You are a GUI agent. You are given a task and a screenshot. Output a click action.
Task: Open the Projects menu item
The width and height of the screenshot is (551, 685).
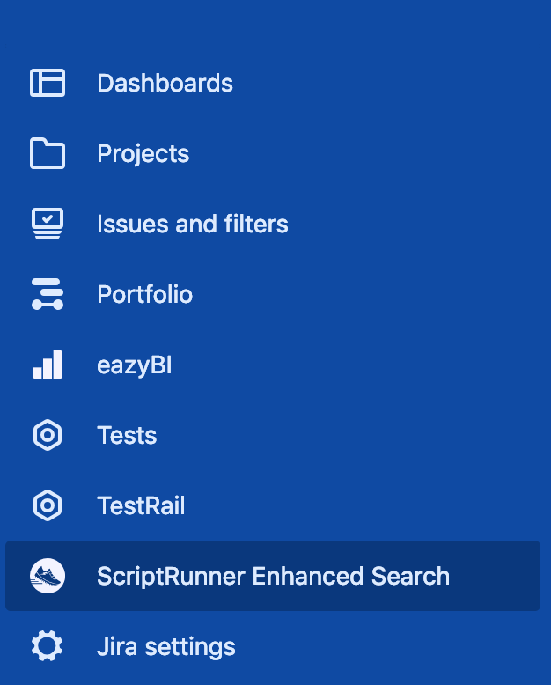pos(143,154)
